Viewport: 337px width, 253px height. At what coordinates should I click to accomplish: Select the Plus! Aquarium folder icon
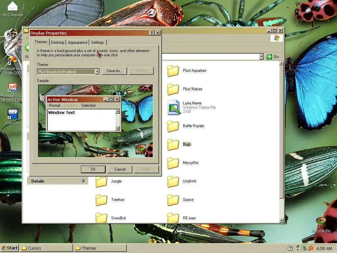tap(173, 71)
